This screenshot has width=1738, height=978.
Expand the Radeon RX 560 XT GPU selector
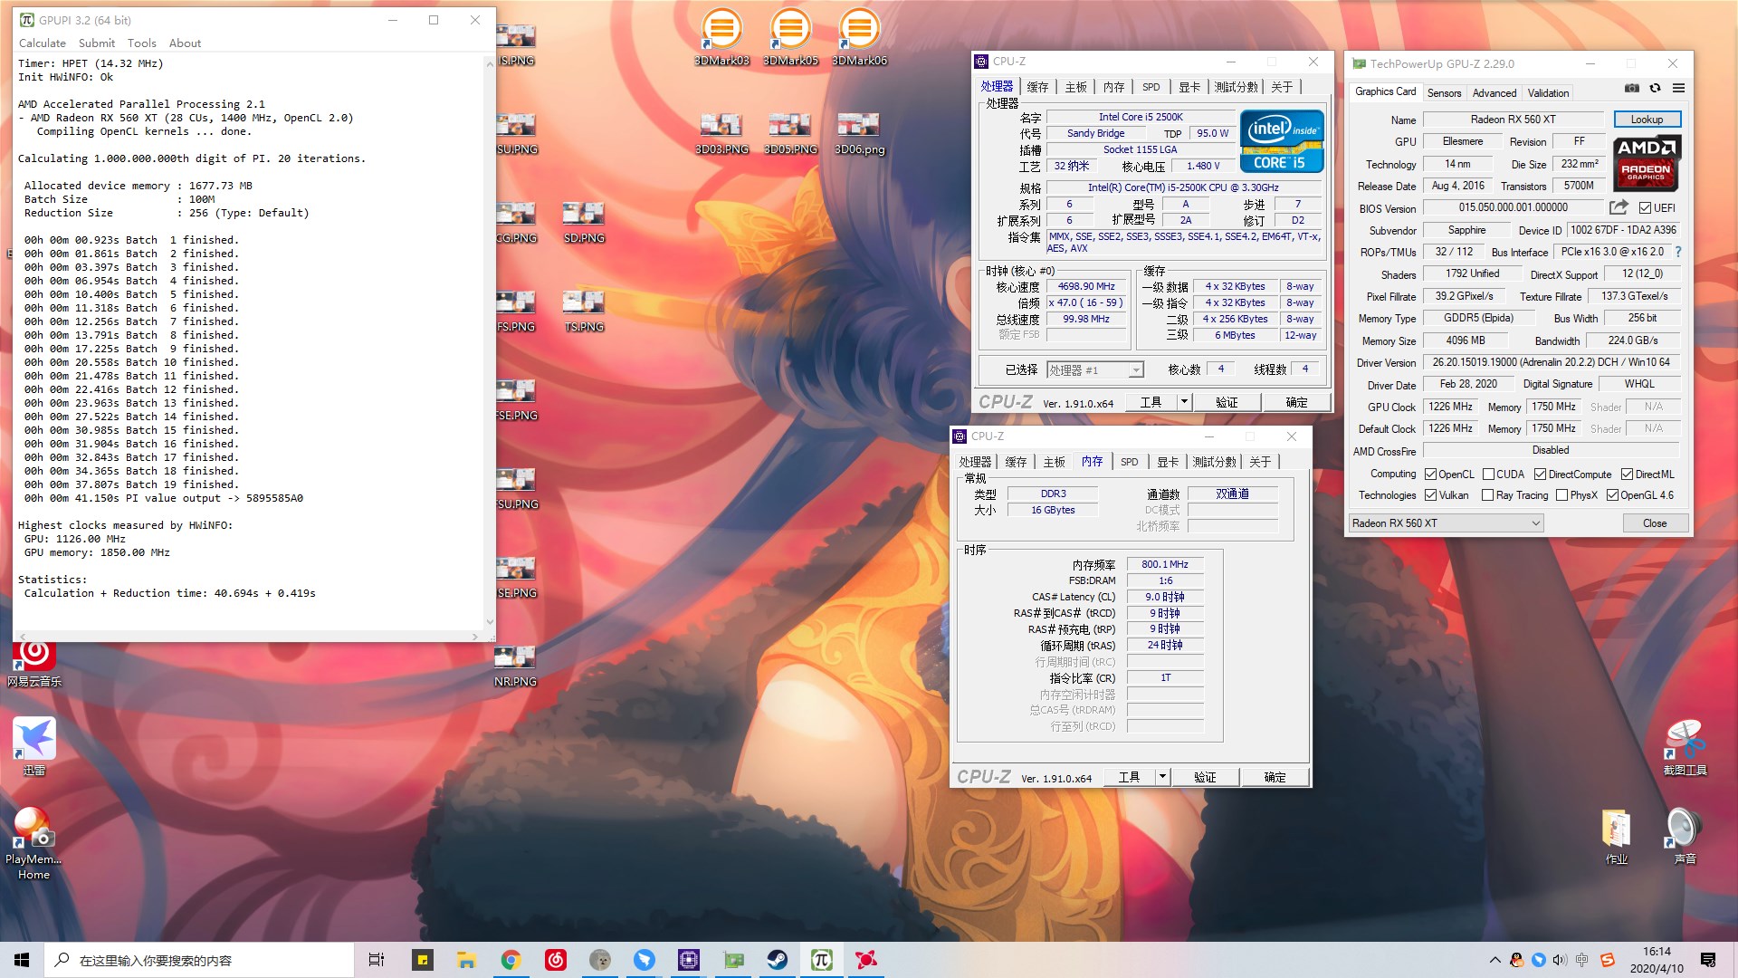tap(1446, 523)
